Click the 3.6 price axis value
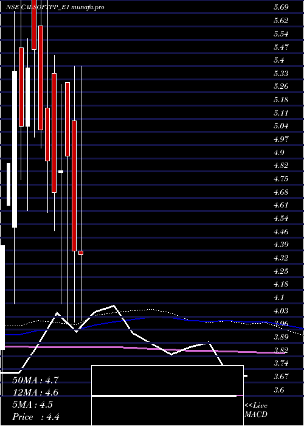Viewport: 304px width, 426px height. click(278, 389)
